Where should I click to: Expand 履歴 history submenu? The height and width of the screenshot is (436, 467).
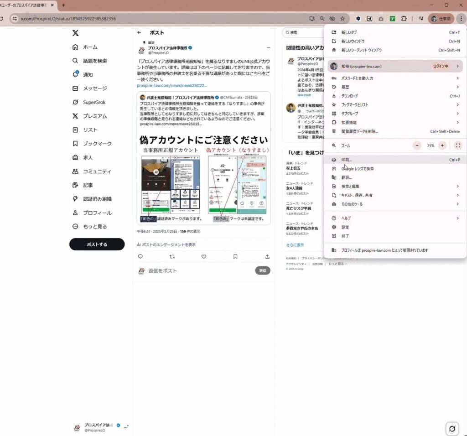click(x=395, y=87)
